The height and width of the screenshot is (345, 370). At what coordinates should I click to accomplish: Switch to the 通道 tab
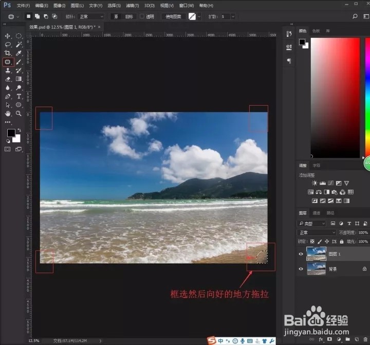pos(316,213)
